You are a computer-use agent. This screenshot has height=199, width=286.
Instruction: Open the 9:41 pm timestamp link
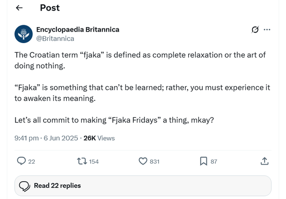click(27, 138)
